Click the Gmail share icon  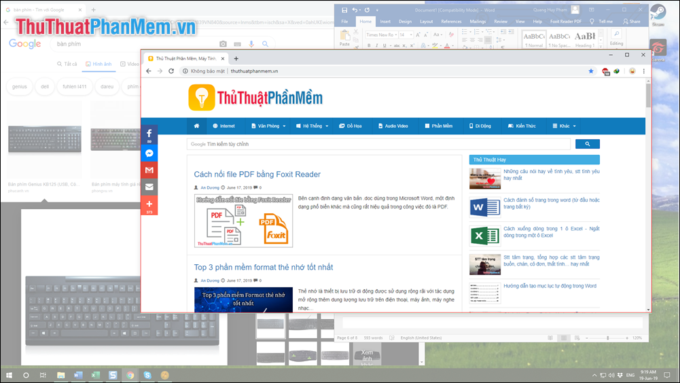pos(149,170)
